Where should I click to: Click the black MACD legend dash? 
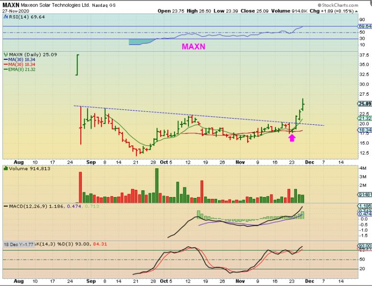[x=6, y=206]
